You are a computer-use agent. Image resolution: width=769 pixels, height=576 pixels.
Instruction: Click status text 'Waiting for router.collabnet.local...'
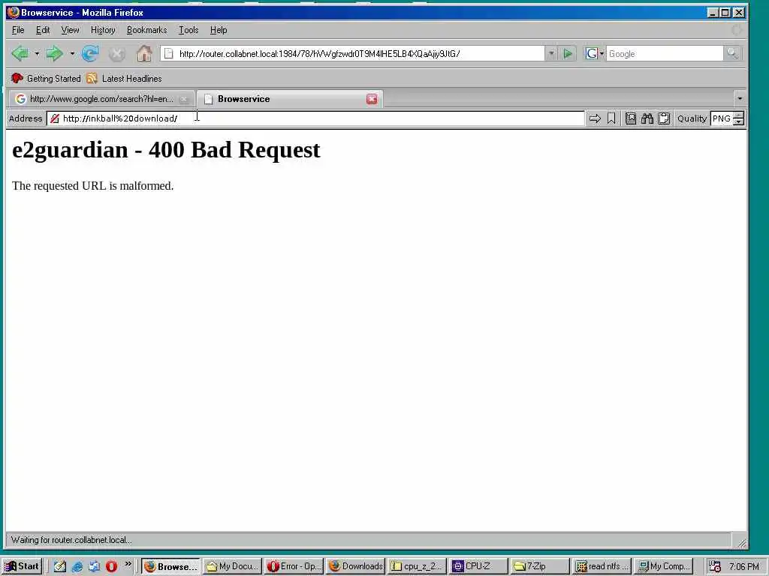(71, 540)
